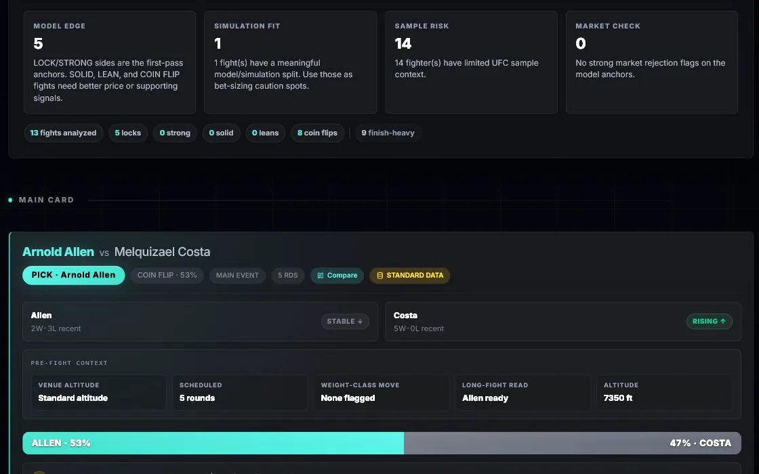Click the Costa 5W-0L recent card

tap(563, 322)
